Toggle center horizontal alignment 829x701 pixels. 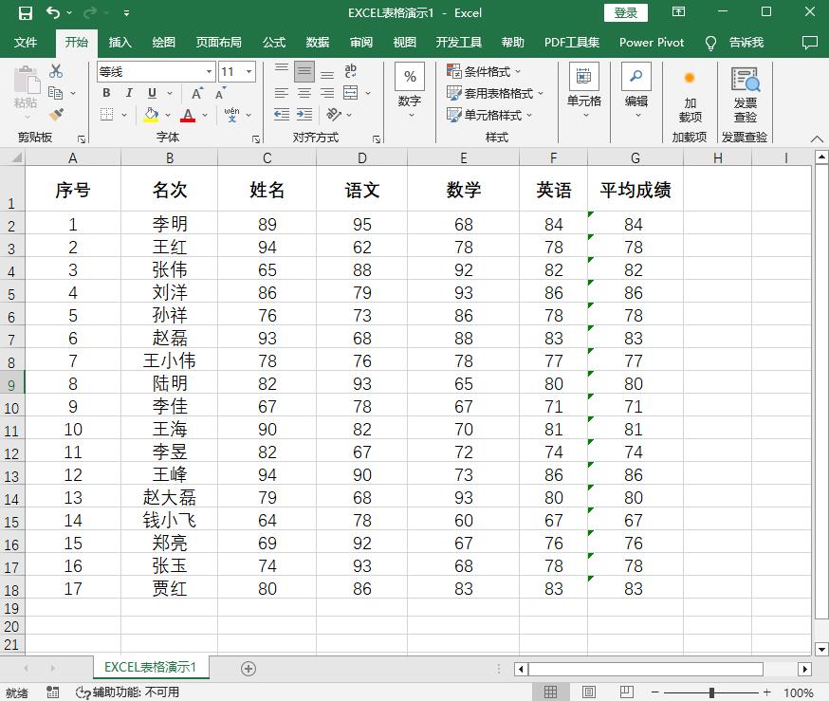click(304, 94)
